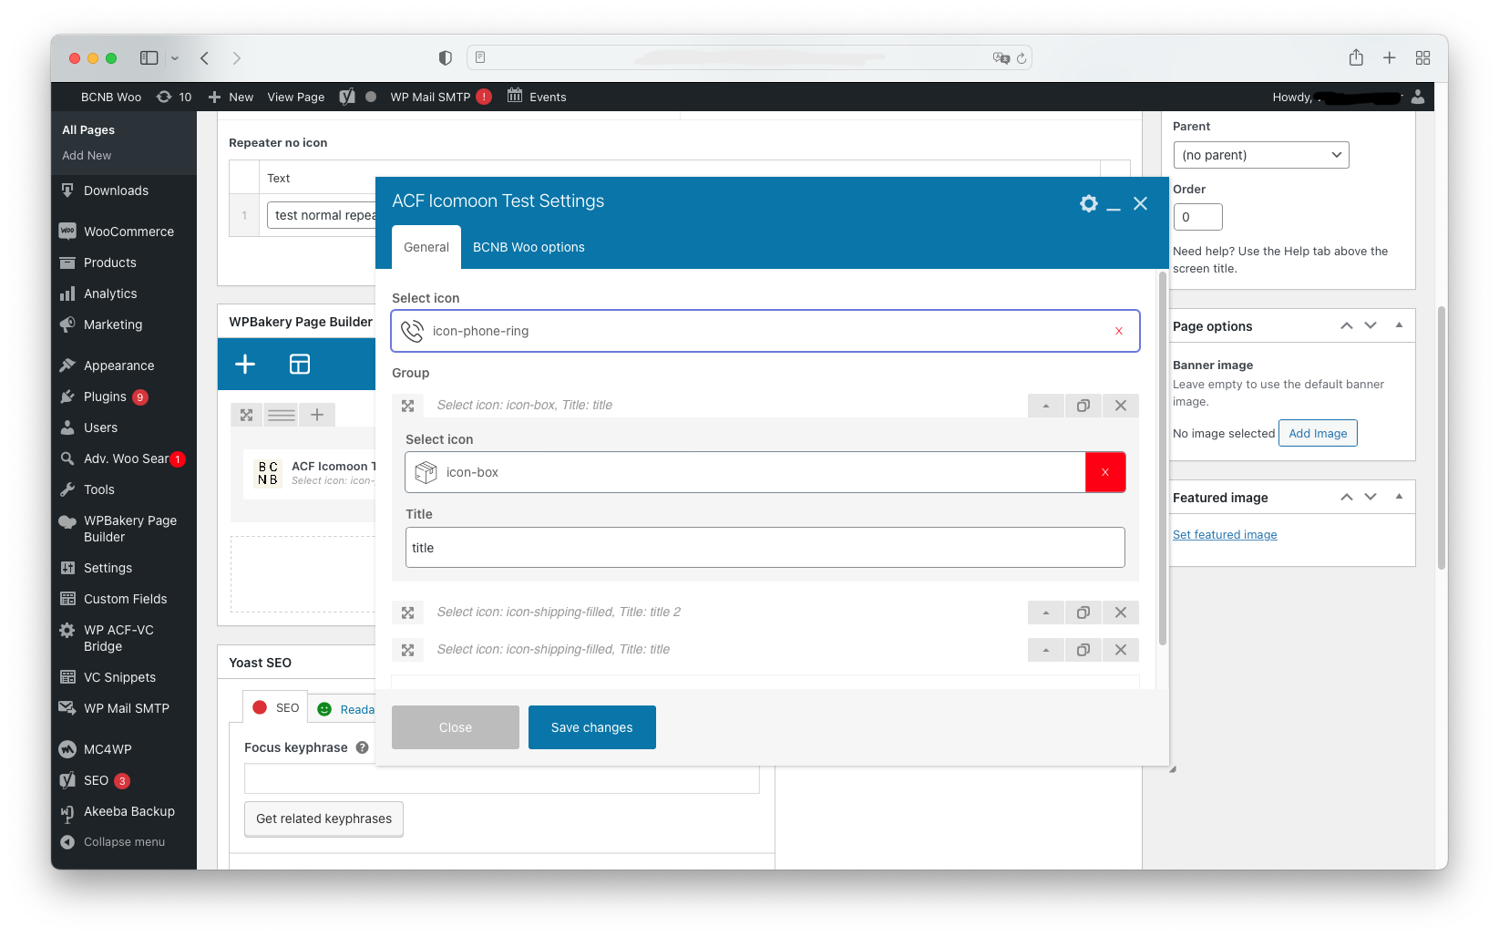1499x937 pixels.
Task: Click the Order number field
Action: click(x=1197, y=217)
